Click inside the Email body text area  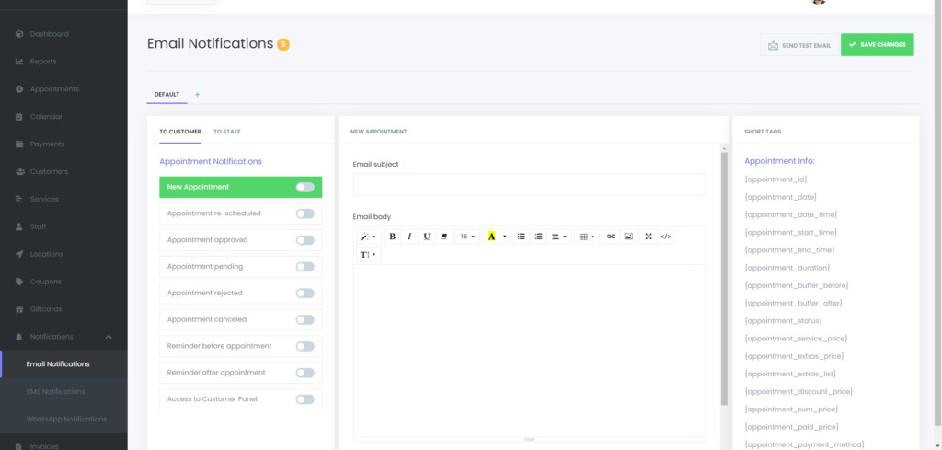[529, 351]
